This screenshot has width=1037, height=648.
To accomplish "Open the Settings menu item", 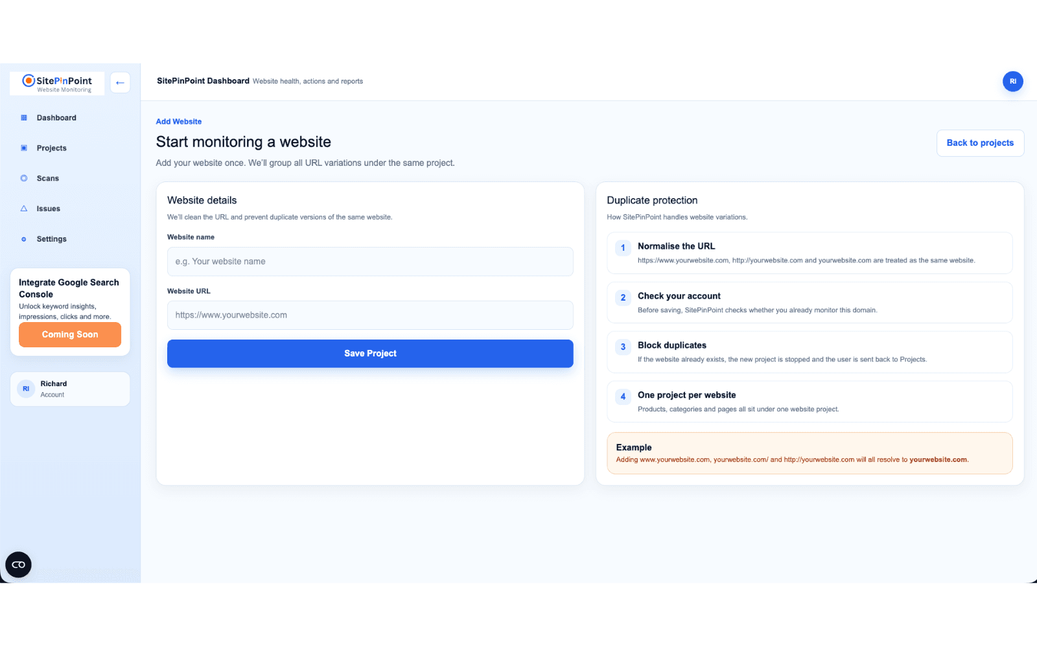I will pos(70,239).
